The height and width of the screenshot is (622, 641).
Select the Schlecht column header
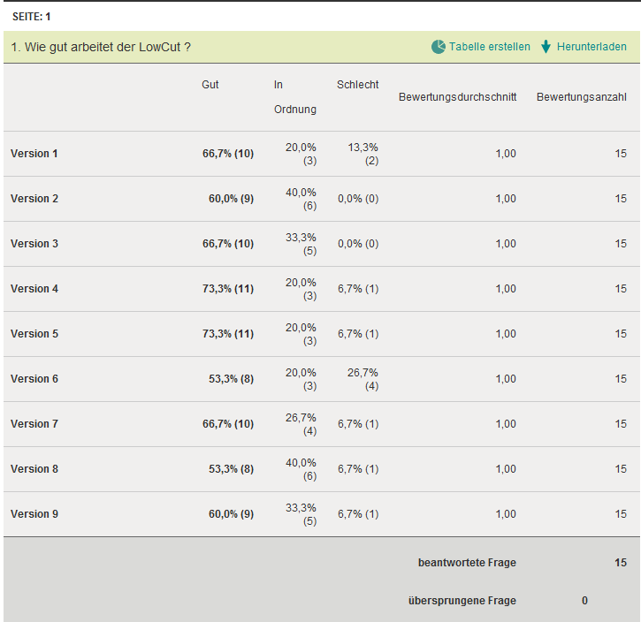(357, 85)
